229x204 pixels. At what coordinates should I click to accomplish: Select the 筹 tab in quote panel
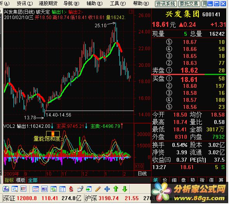coord(221,180)
